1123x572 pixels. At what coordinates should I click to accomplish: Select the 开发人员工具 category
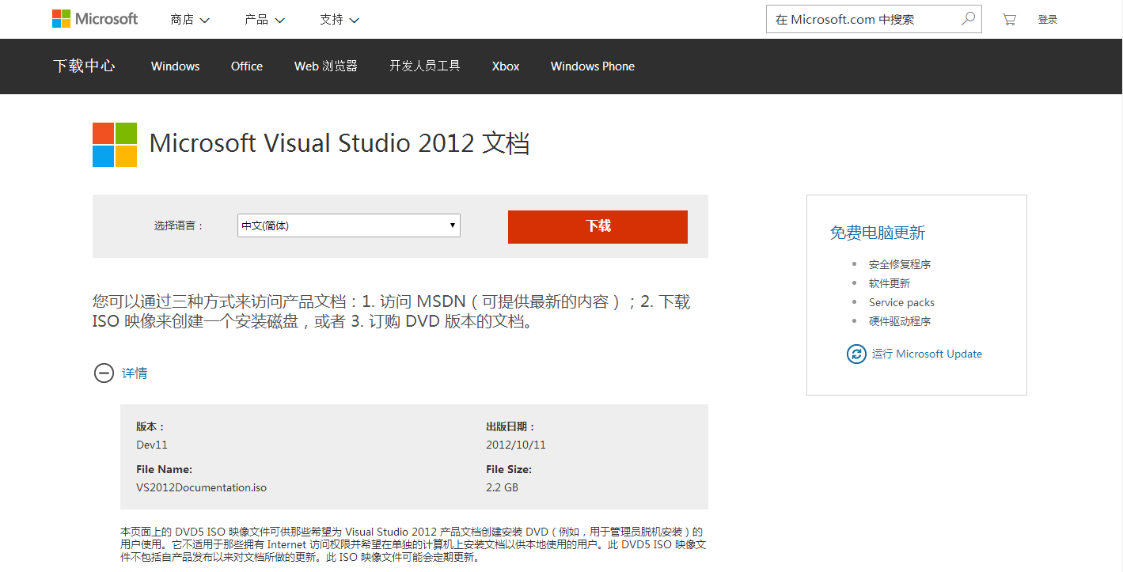tap(425, 66)
